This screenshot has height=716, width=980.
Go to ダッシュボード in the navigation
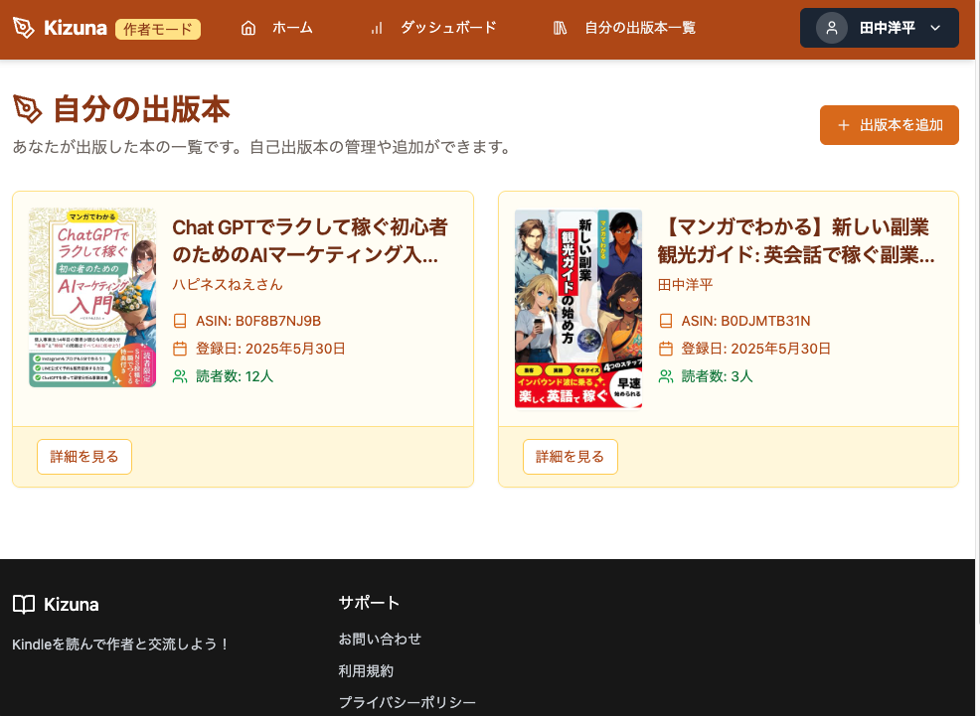[x=447, y=28]
